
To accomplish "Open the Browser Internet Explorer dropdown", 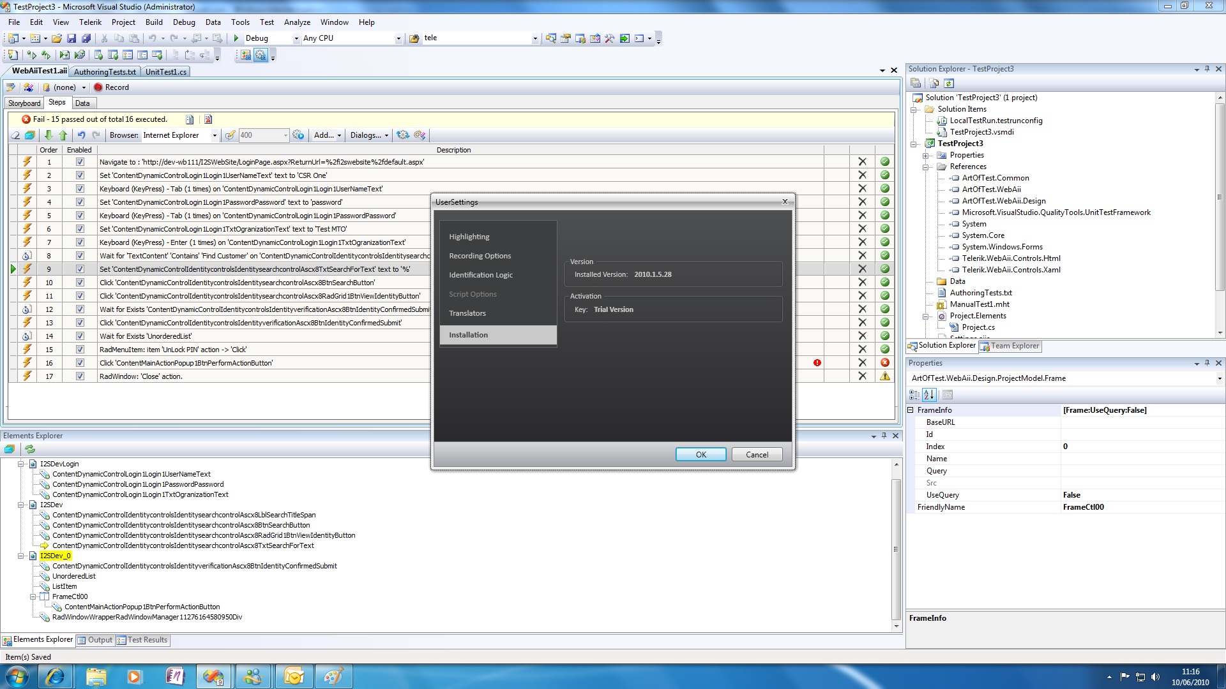I will pos(215,135).
